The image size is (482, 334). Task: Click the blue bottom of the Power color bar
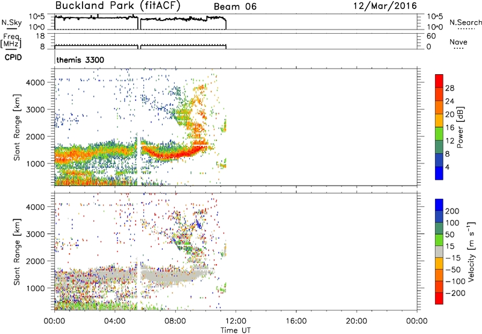click(x=439, y=173)
